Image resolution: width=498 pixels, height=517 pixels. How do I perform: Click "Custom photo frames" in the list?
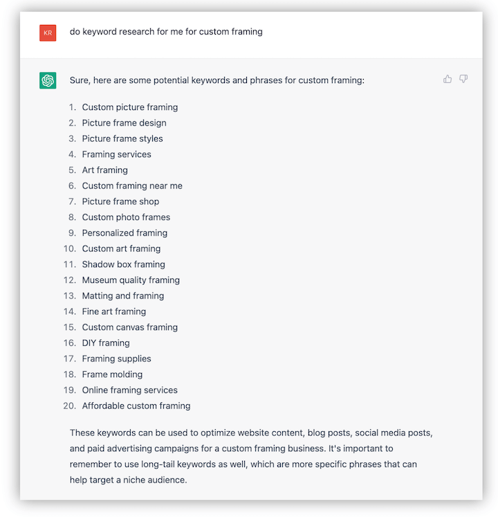point(126,217)
